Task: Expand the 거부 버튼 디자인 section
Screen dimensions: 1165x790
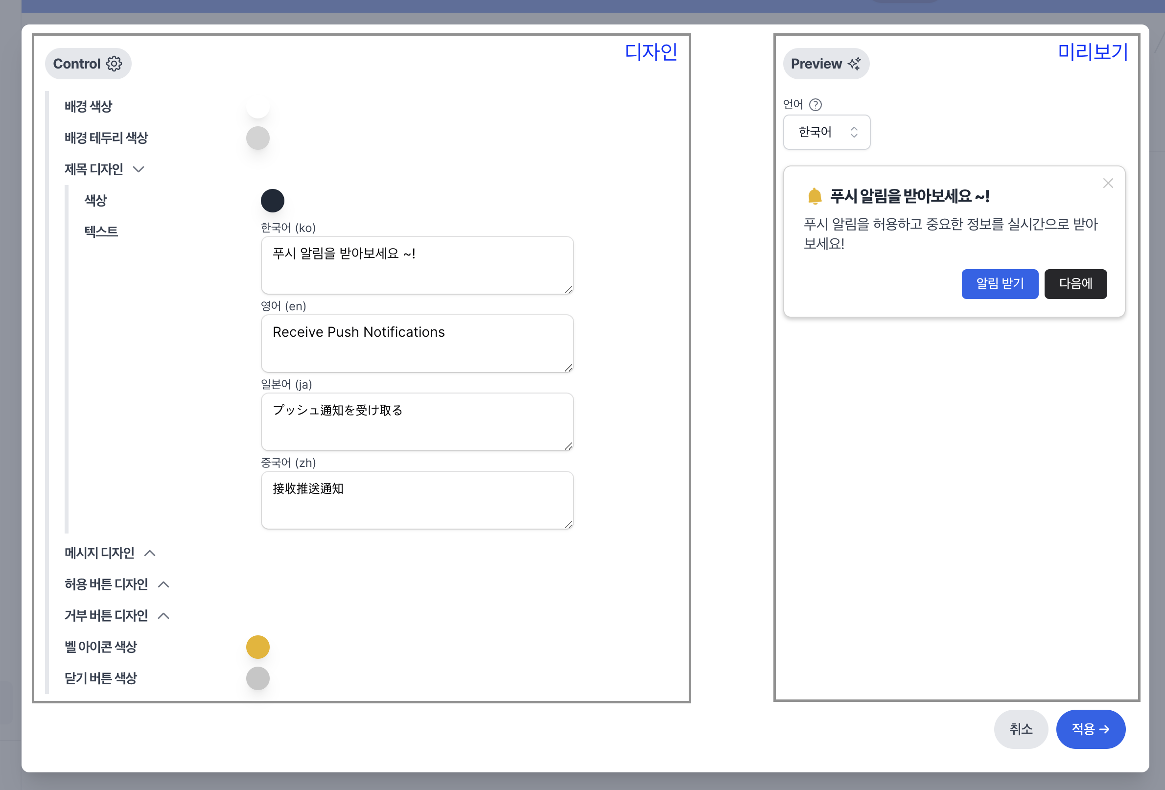Action: [x=163, y=616]
